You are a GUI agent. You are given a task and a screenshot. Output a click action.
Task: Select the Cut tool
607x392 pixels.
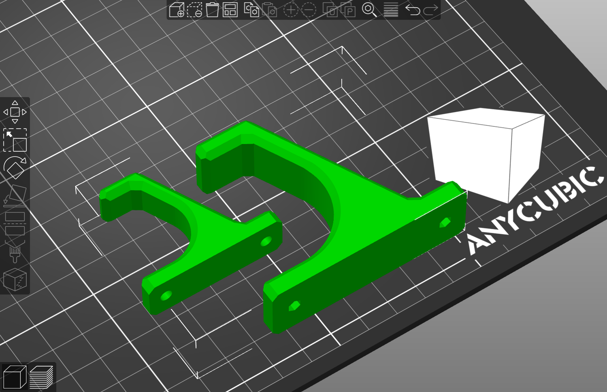click(x=15, y=223)
